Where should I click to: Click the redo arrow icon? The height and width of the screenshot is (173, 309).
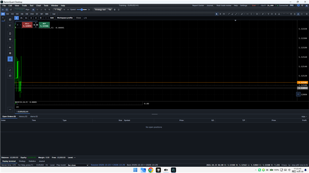pos(288,14)
